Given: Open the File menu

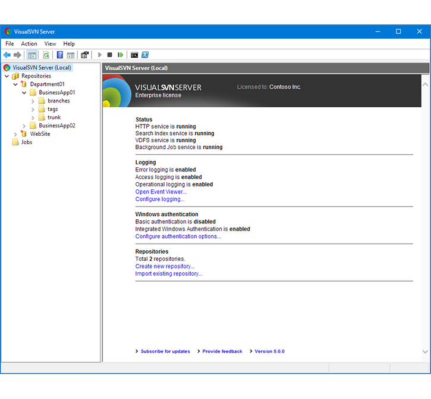Looking at the screenshot, I should (10, 44).
